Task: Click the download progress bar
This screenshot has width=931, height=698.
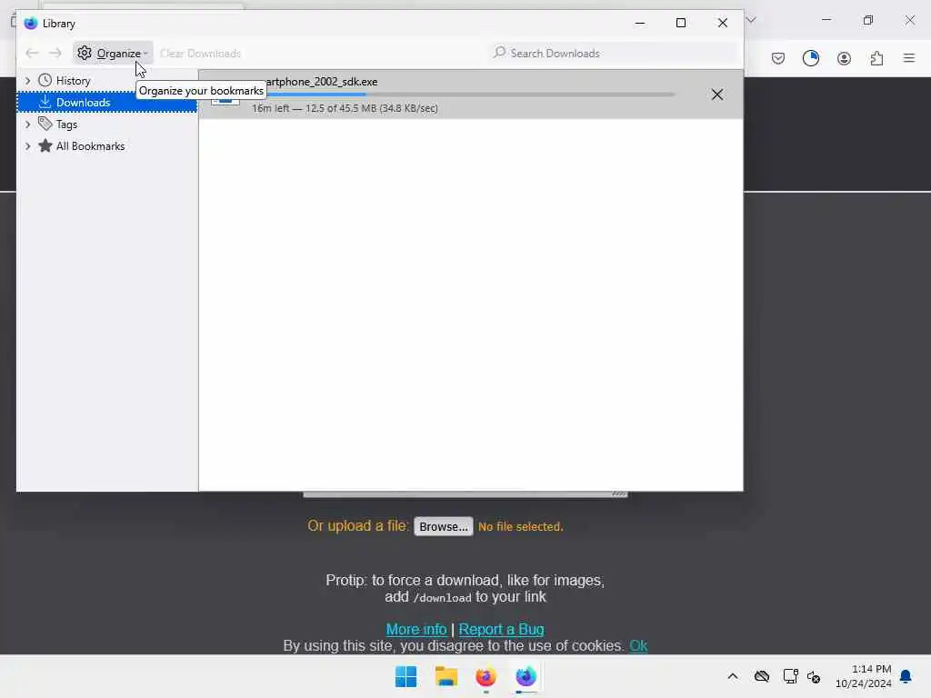Action: [x=463, y=95]
